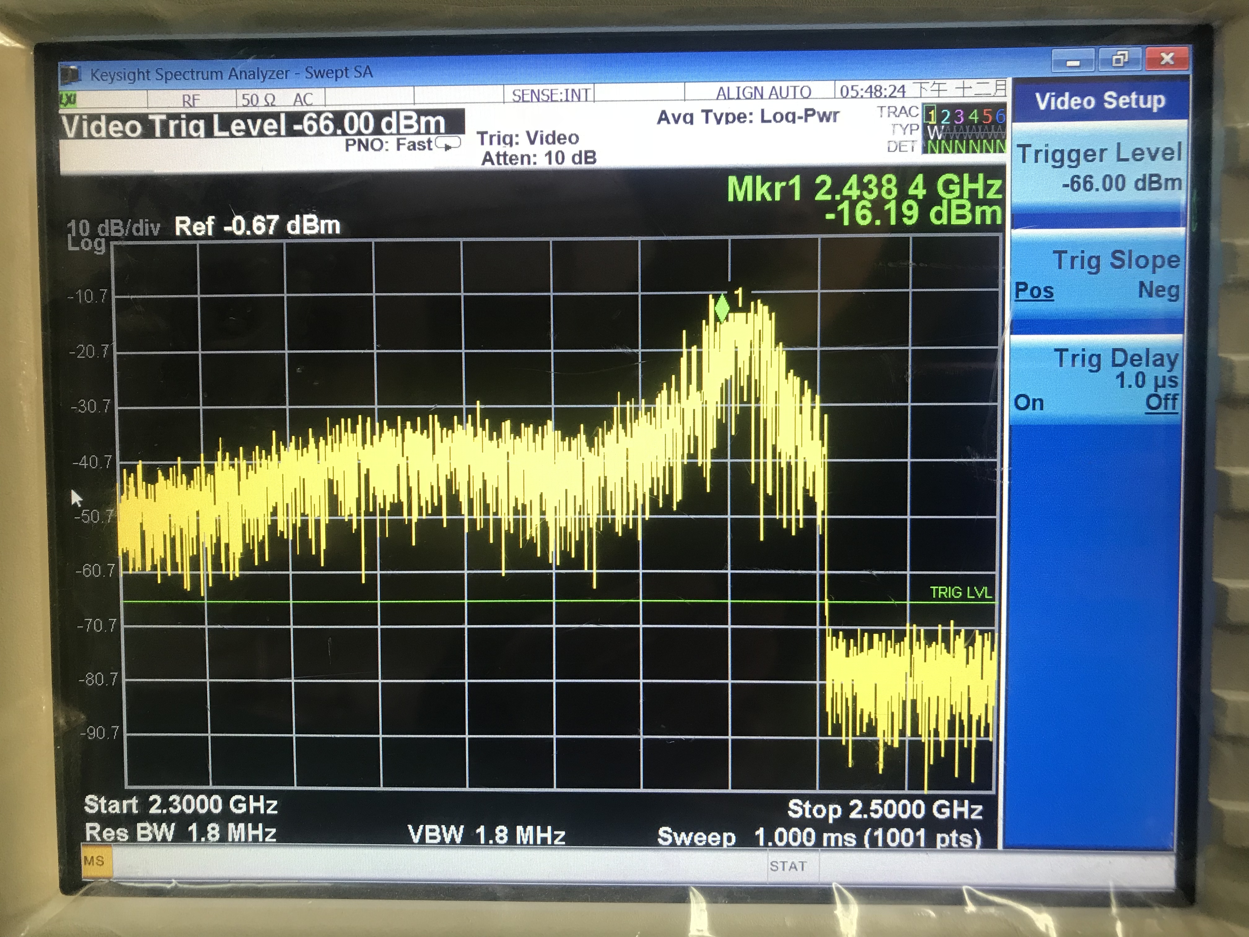
Task: Click the LXI status icon
Action: pos(68,100)
